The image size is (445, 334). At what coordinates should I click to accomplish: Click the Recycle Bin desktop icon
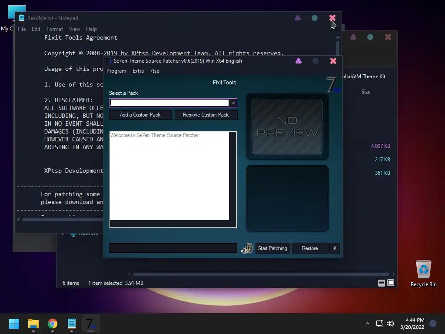click(423, 273)
